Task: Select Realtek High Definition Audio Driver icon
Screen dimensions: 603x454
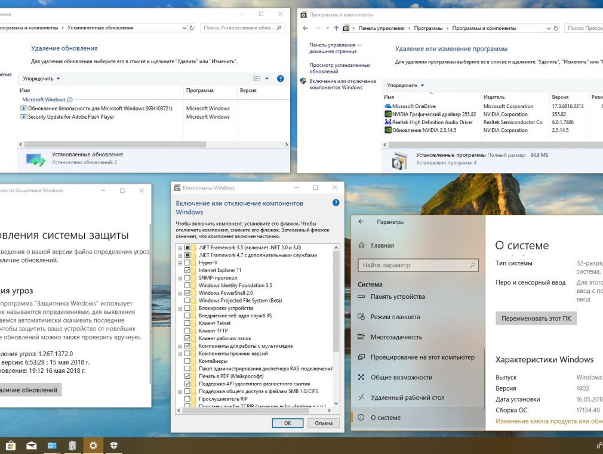Action: (x=388, y=122)
